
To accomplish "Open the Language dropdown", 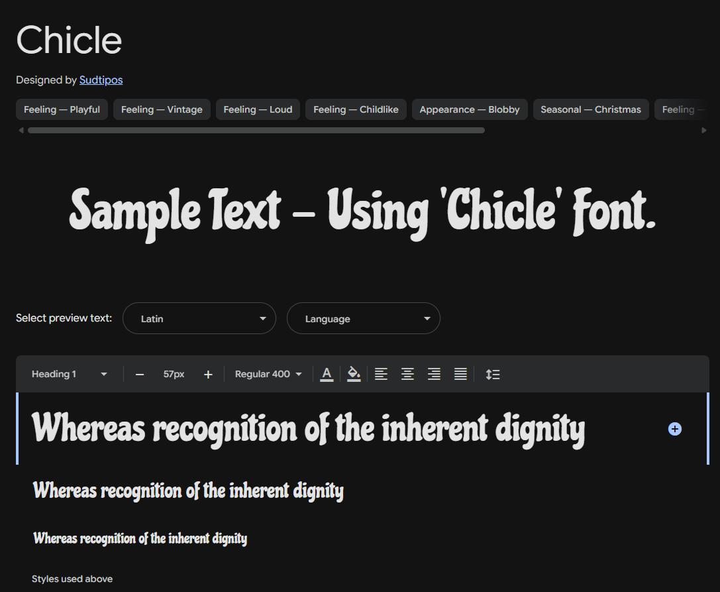I will point(363,318).
